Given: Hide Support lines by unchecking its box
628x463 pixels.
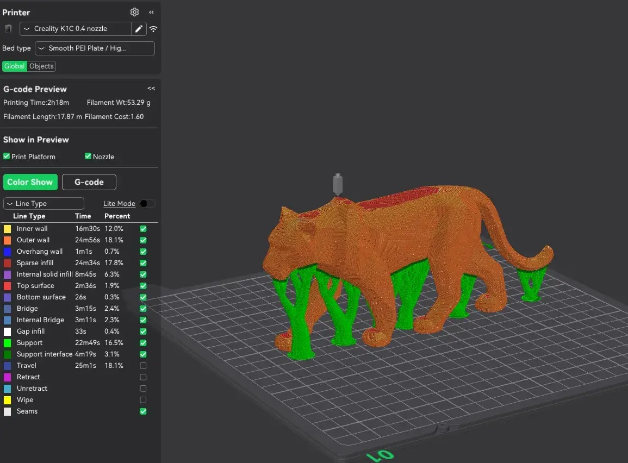Looking at the screenshot, I should pos(143,343).
